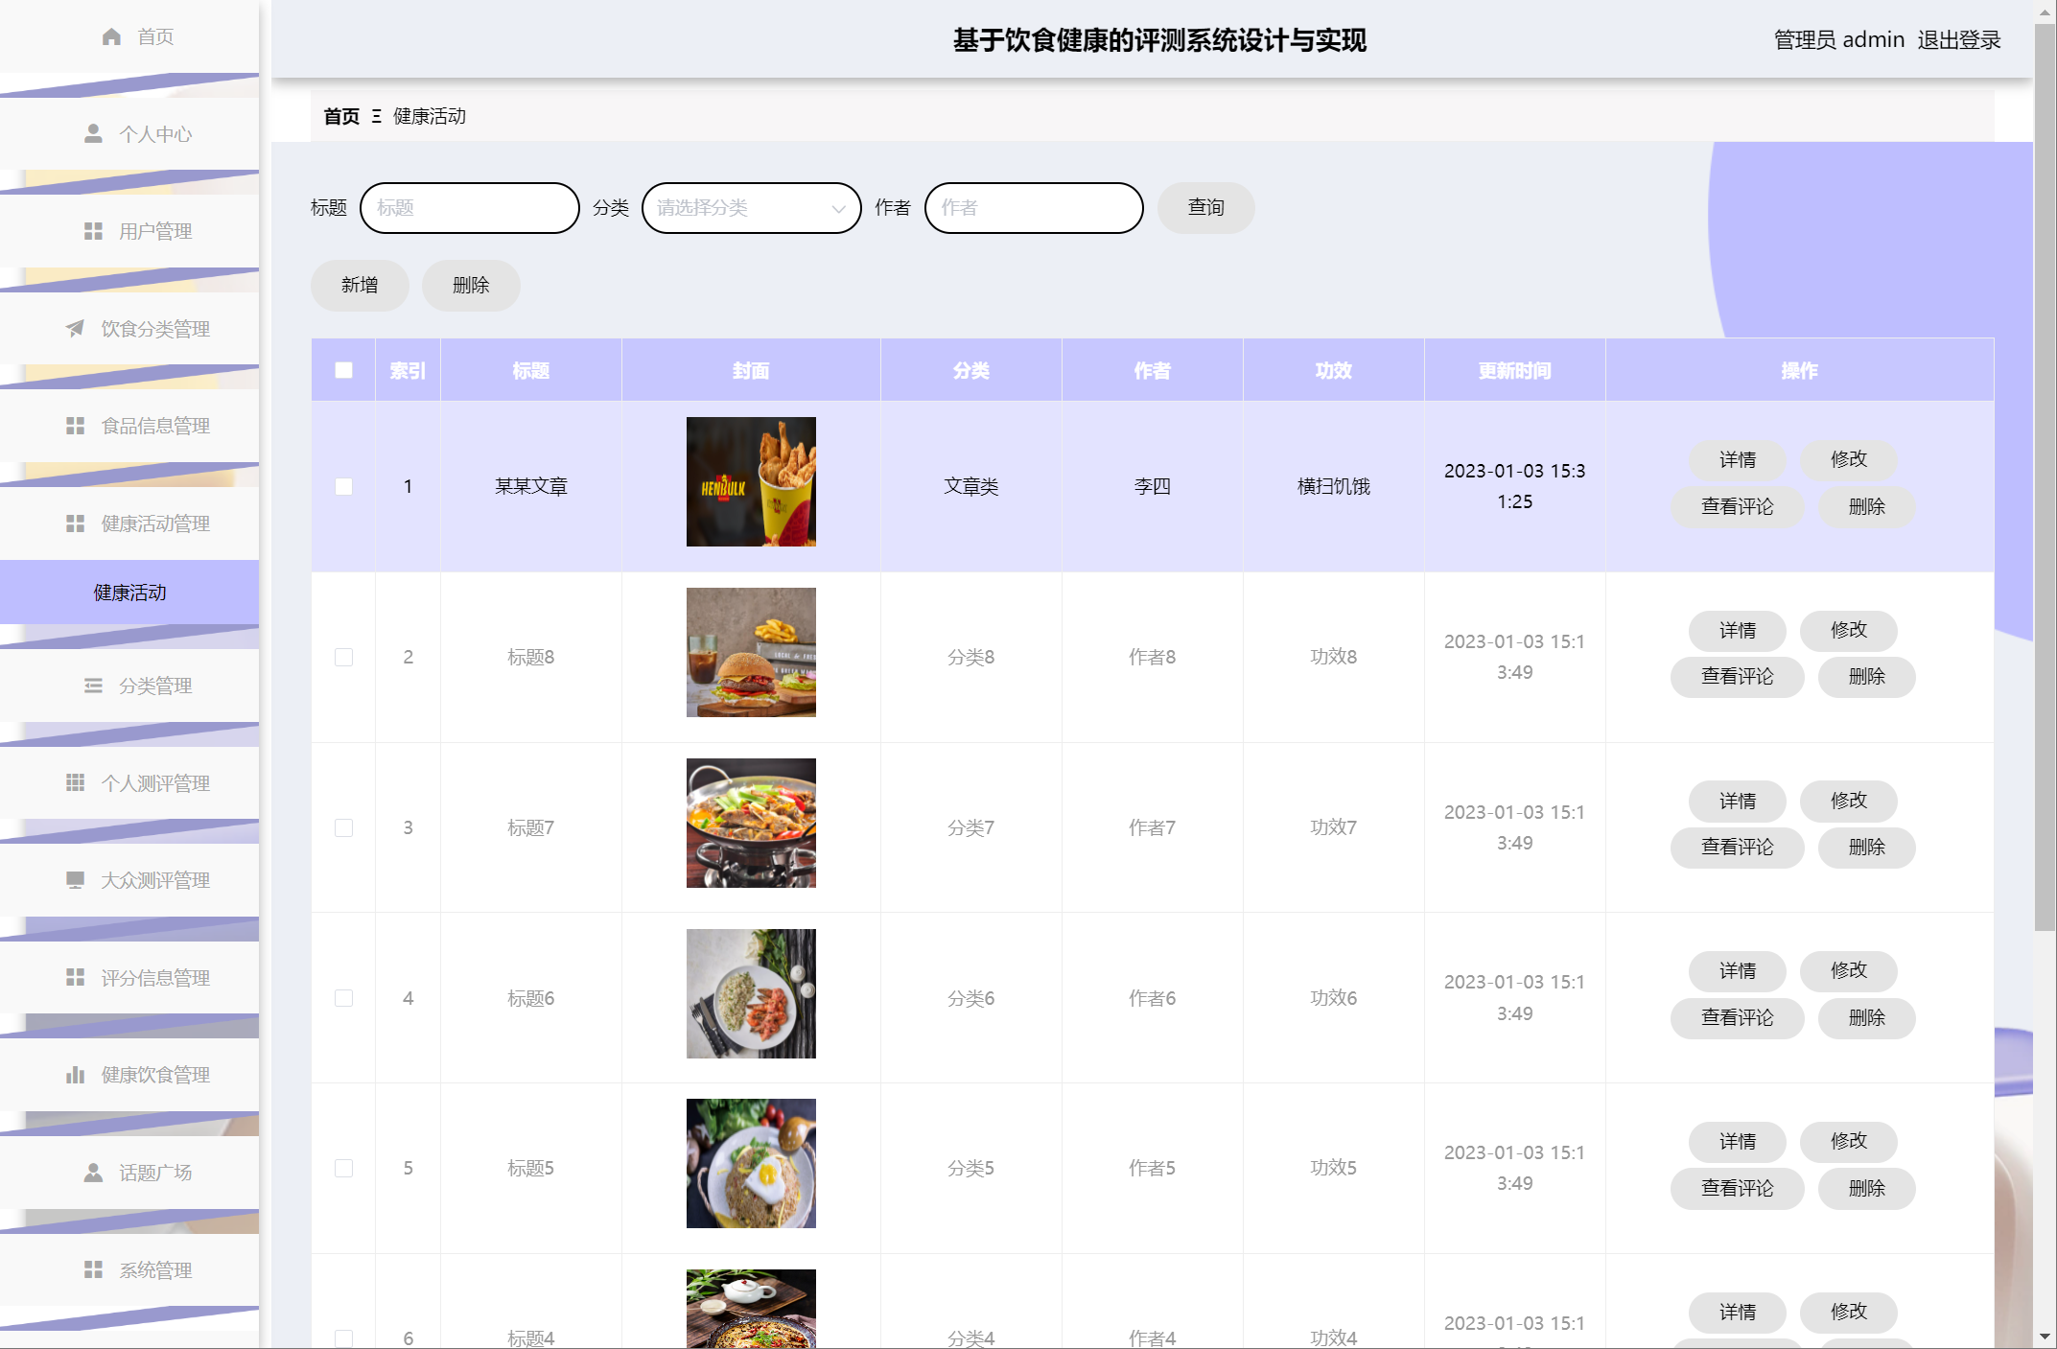Select the 健康活动 submenu item

click(130, 593)
